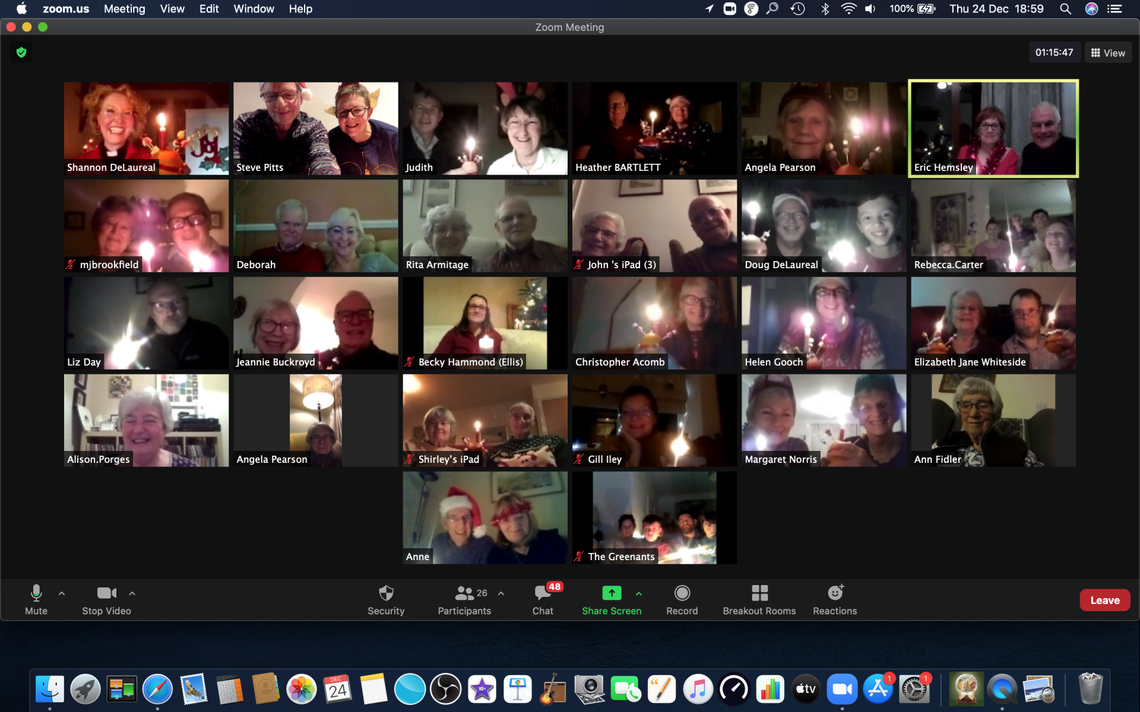Viewport: 1140px width, 712px height.
Task: Open the Window menu in menu bar
Action: pos(254,9)
